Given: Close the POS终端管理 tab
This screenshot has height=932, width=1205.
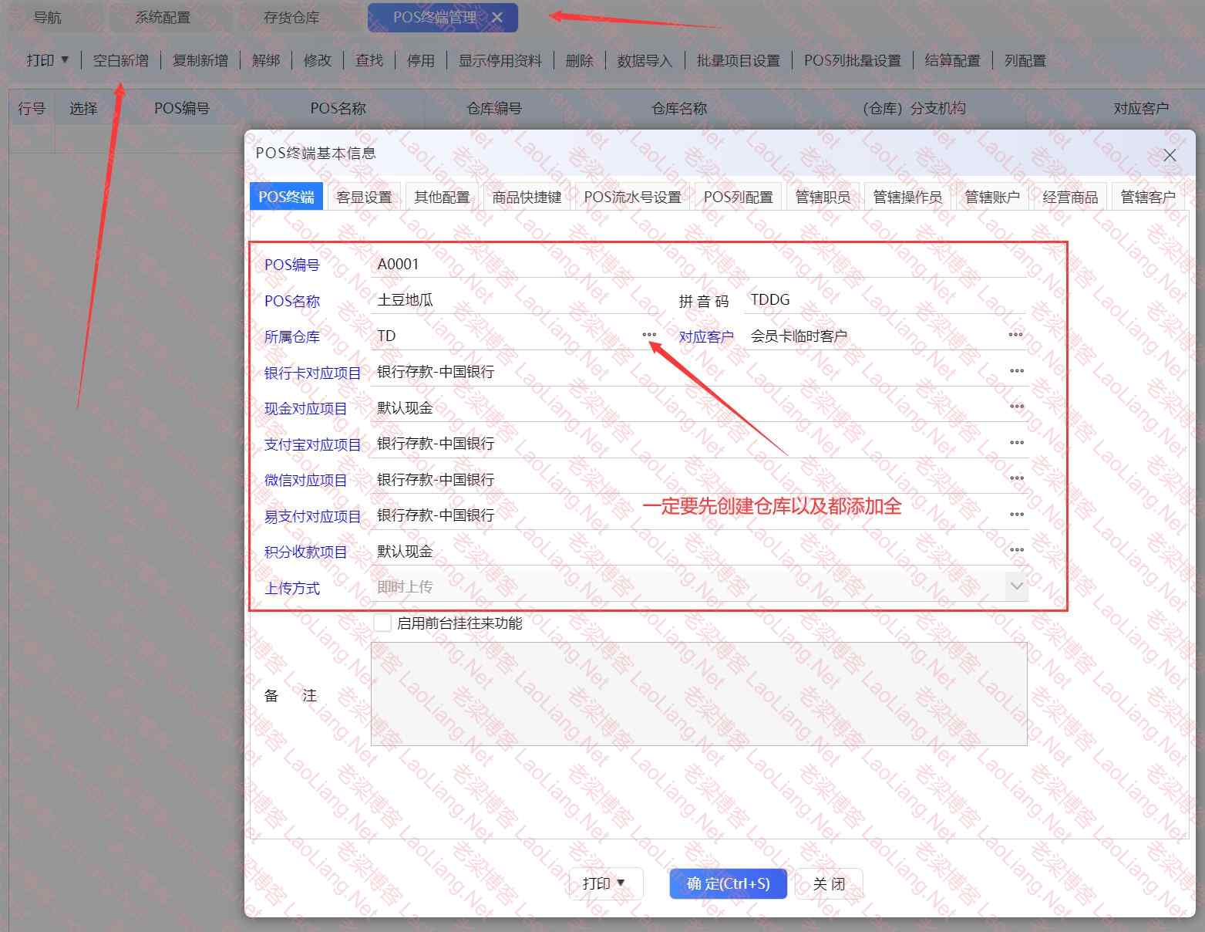Looking at the screenshot, I should pos(497,17).
